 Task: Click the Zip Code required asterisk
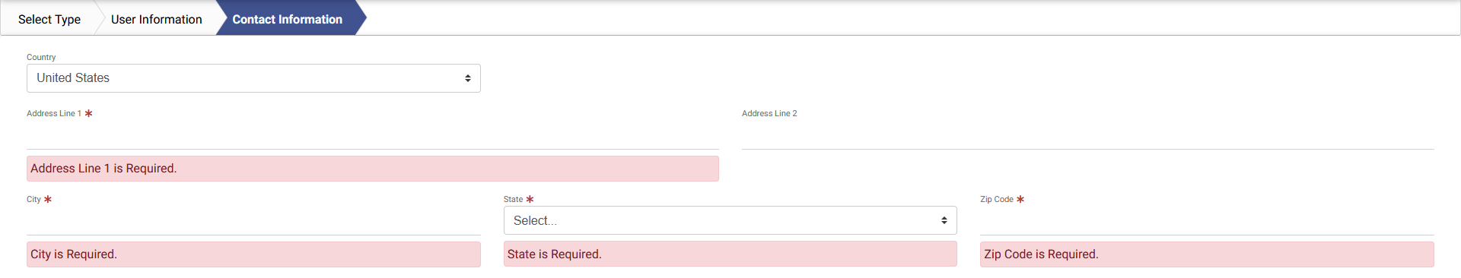point(1020,199)
